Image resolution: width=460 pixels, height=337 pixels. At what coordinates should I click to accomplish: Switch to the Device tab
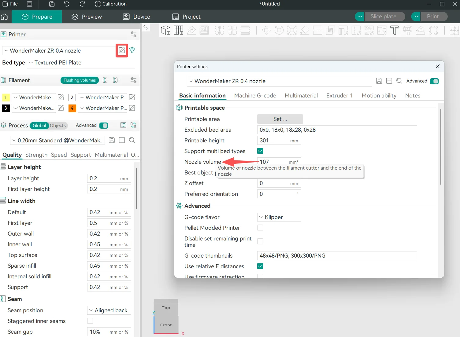pos(136,17)
